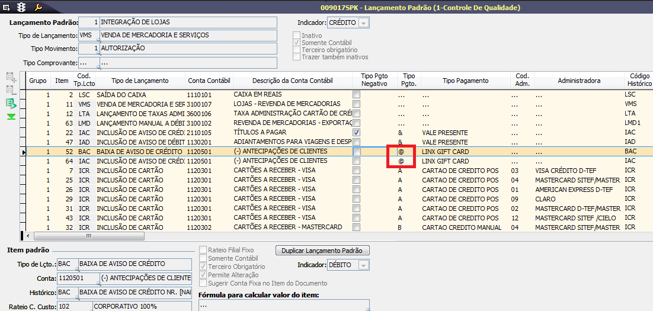653x311 pixels.
Task: Click the Administradora column header
Action: 580,81
